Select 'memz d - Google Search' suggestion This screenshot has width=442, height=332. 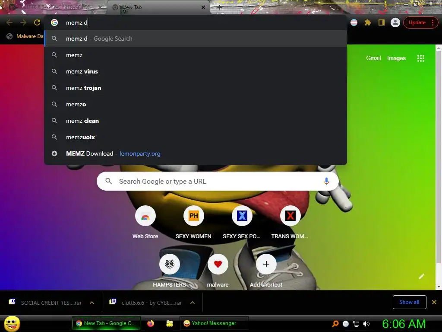[196, 38]
